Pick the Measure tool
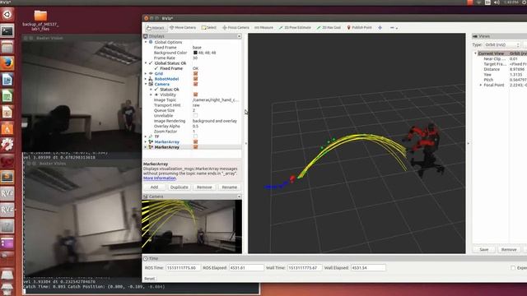The height and width of the screenshot is (296, 527). pos(263,27)
